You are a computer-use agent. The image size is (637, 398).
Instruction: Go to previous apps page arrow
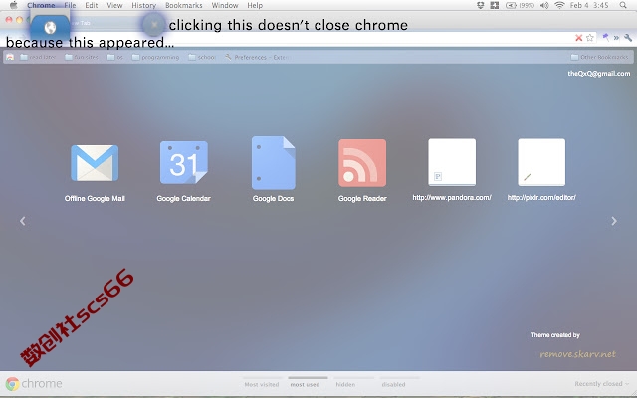[x=23, y=221]
